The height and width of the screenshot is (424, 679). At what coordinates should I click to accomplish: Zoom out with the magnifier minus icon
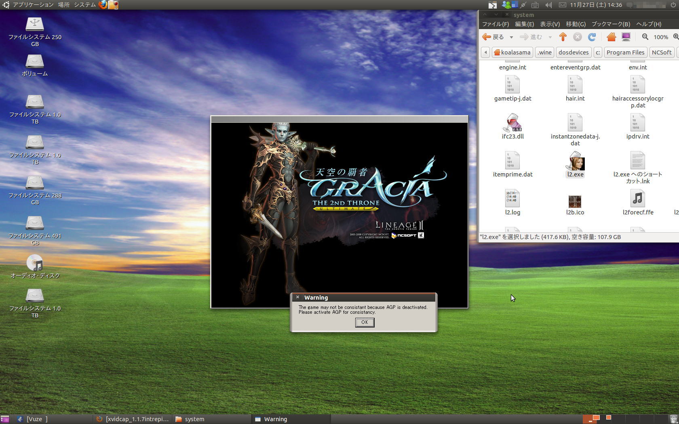coord(645,37)
